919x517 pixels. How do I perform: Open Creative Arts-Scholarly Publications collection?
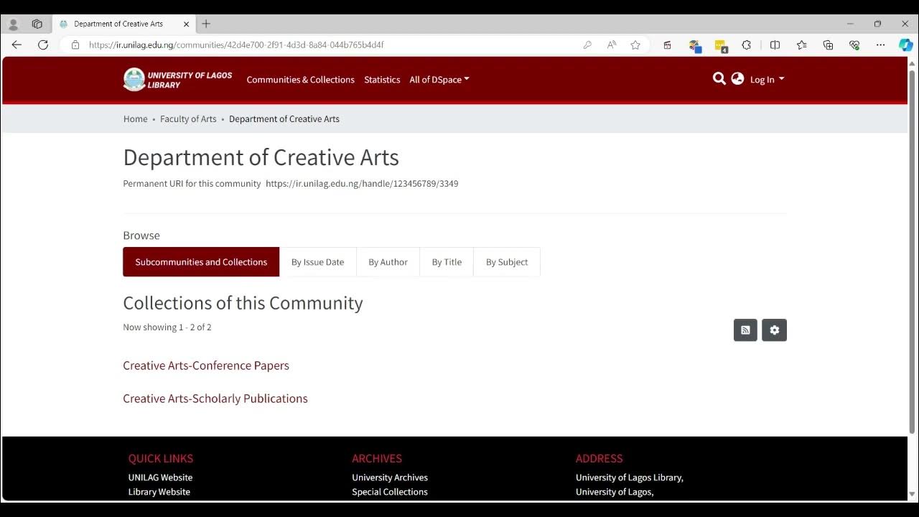click(x=215, y=399)
